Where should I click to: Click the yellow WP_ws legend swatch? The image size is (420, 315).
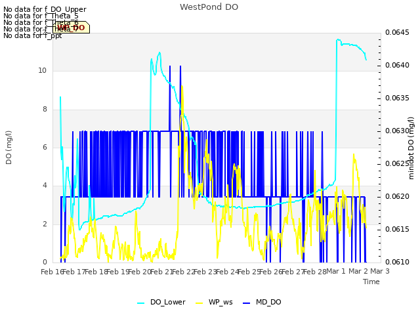[199, 303]
